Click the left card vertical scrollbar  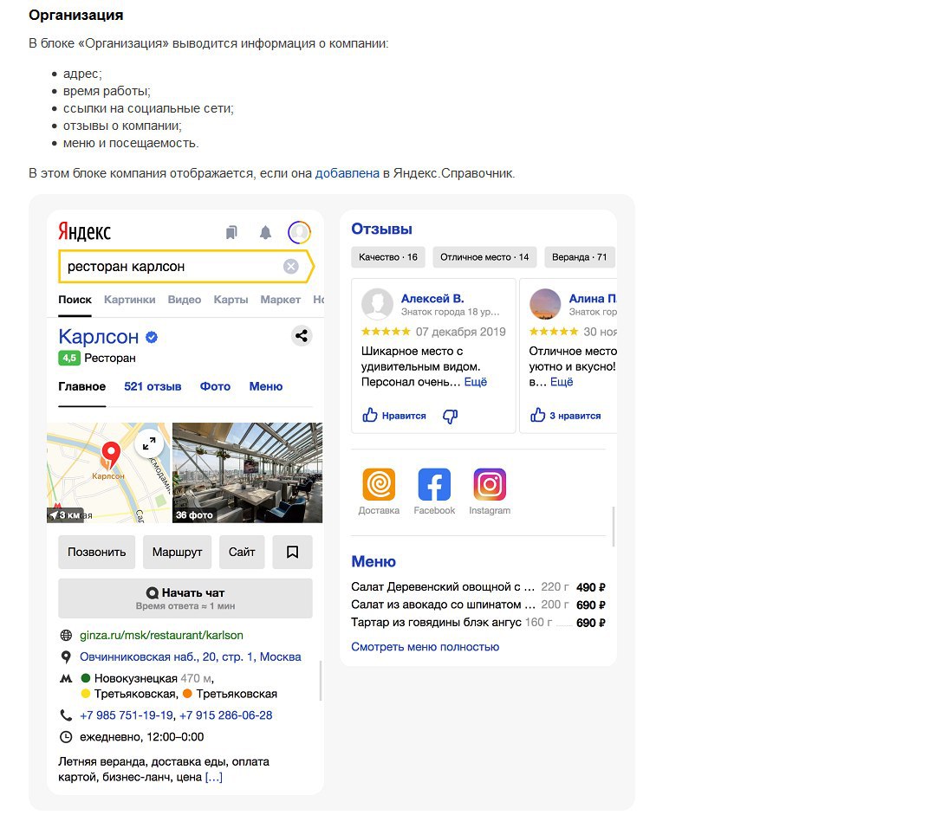click(321, 681)
